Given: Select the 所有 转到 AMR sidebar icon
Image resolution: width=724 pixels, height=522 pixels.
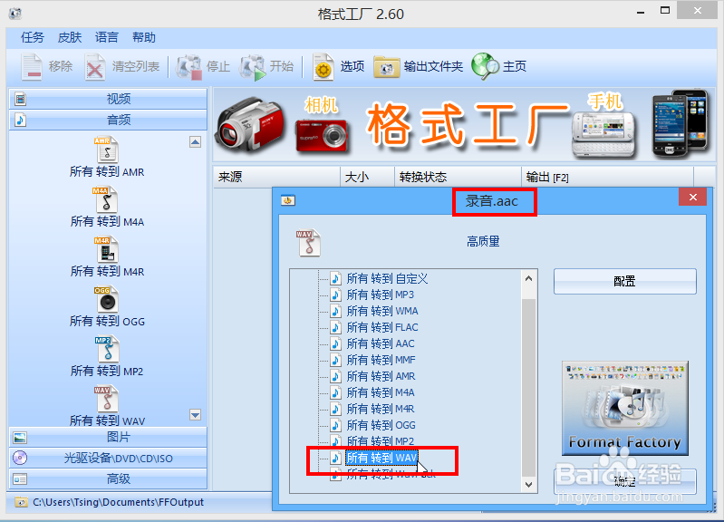Looking at the screenshot, I should point(107,150).
